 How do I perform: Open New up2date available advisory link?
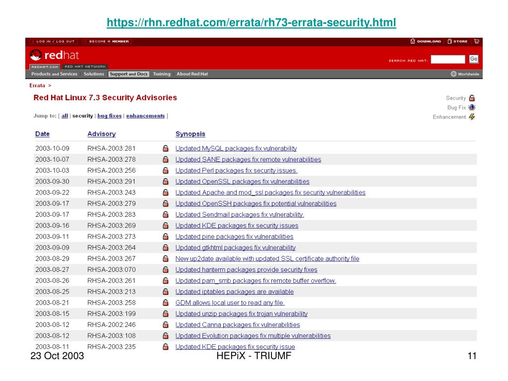(x=267, y=258)
